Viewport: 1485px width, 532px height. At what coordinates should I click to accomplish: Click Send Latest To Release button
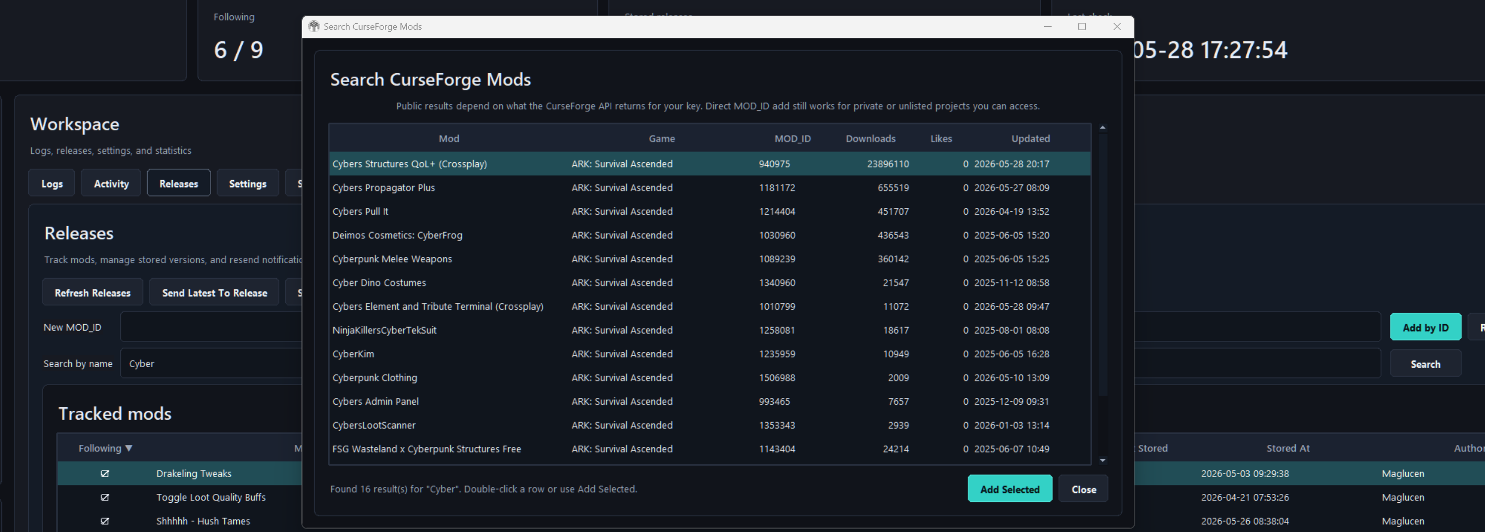[214, 292]
